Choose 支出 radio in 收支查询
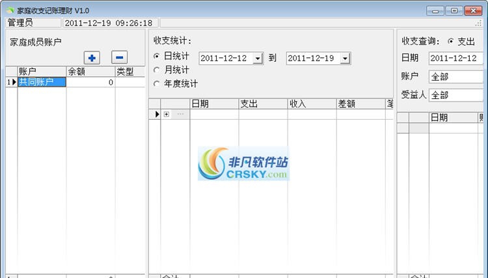Screen dimensions: 488x278 tap(450, 41)
